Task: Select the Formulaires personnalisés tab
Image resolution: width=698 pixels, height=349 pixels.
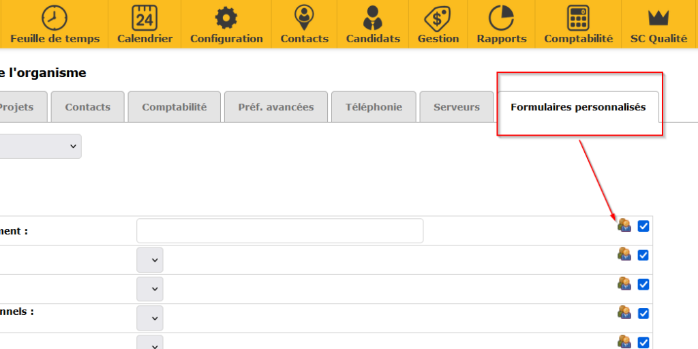Action: coord(578,107)
